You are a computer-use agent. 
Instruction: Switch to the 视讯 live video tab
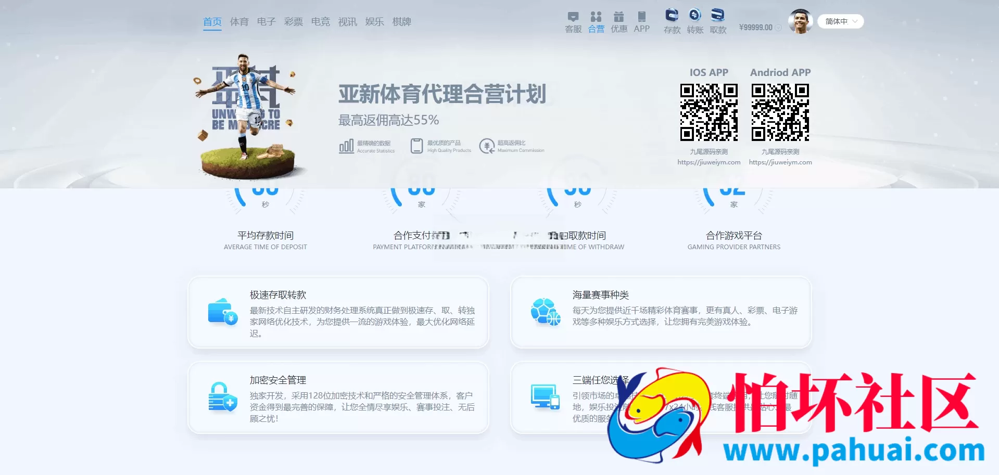[x=348, y=22]
